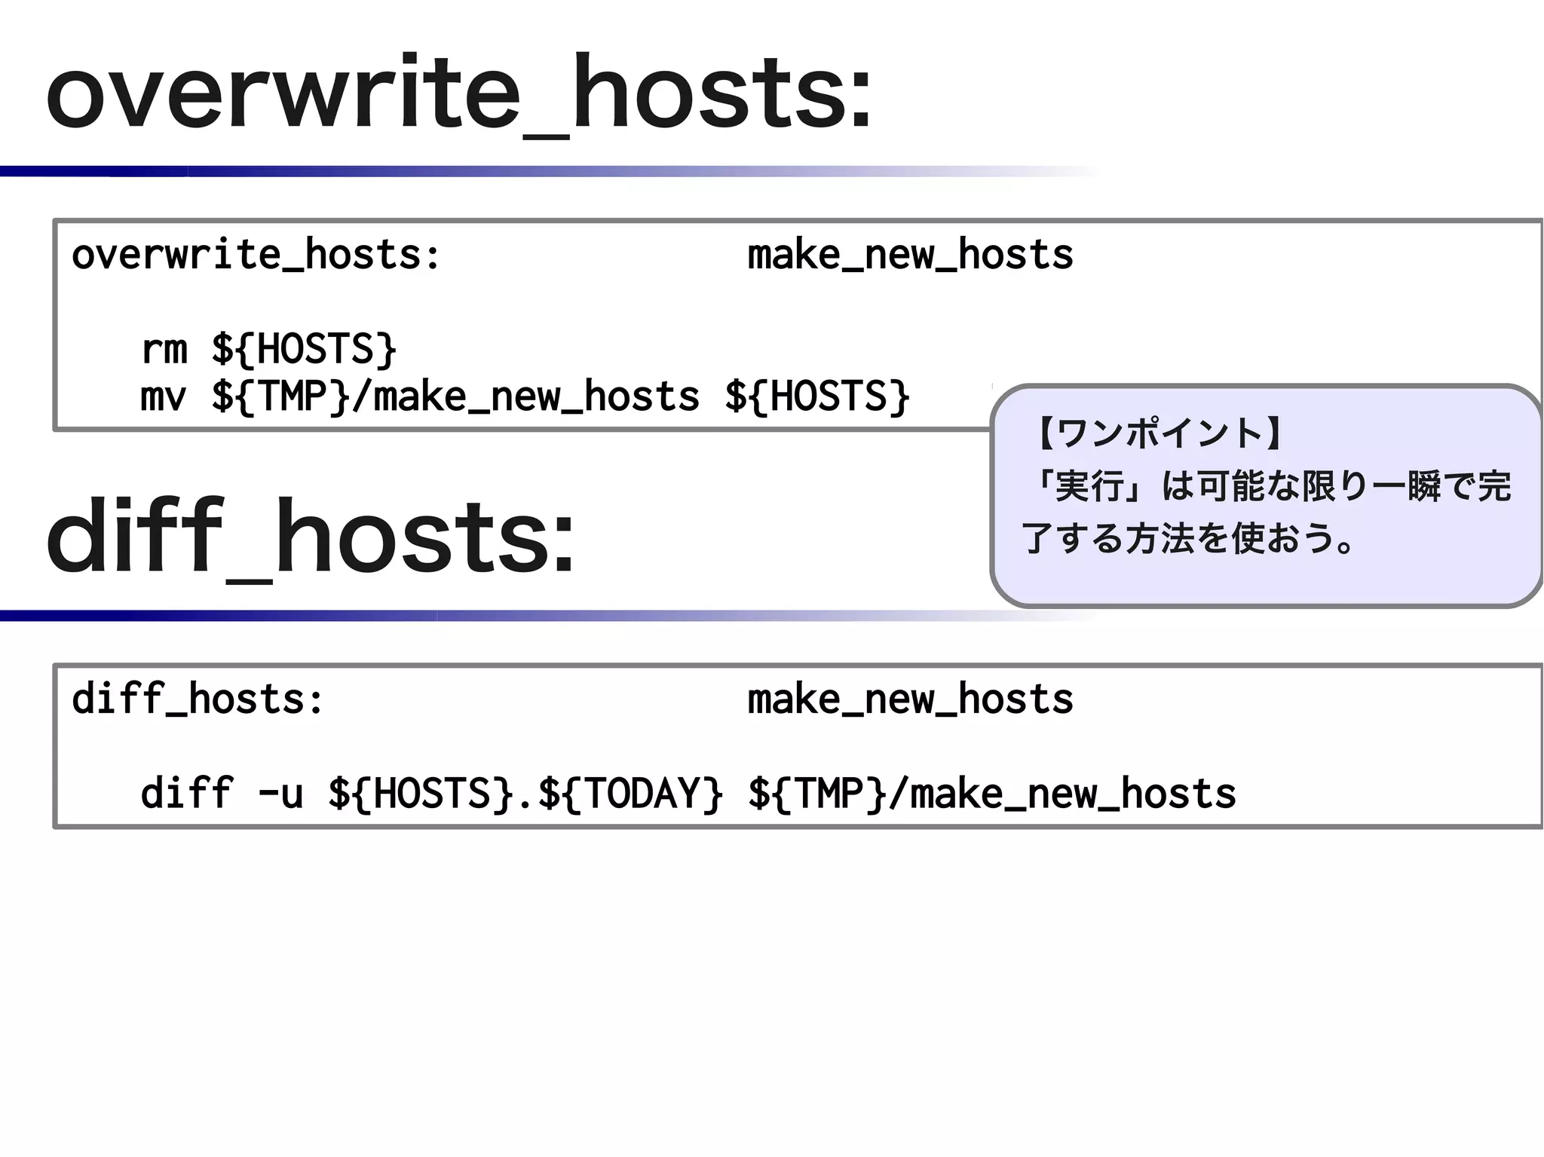Click the large 'diff_hosts:' slide heading
The image size is (1544, 1157).
pos(310,538)
